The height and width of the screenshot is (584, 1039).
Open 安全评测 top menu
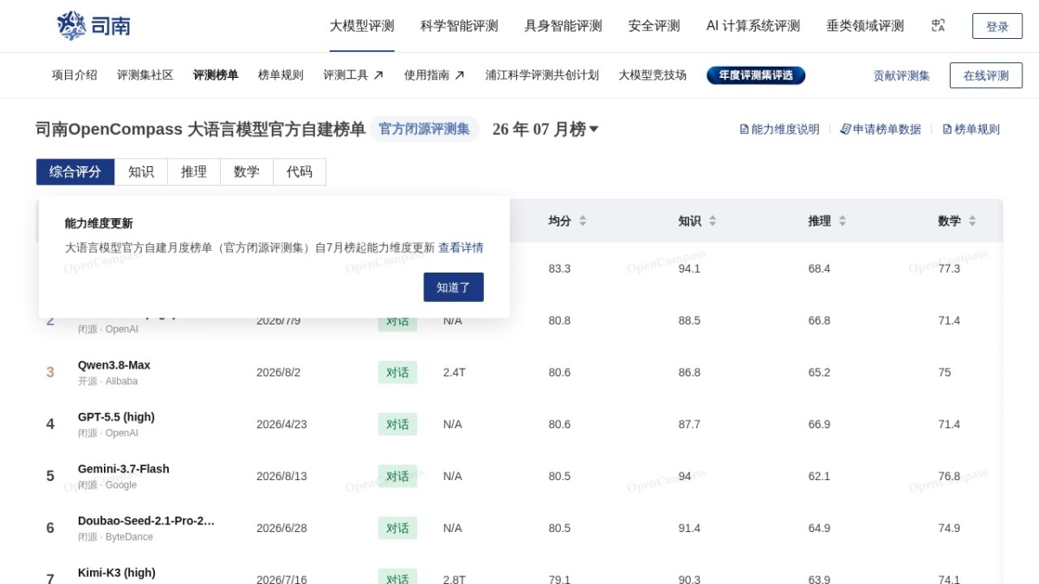click(x=655, y=26)
